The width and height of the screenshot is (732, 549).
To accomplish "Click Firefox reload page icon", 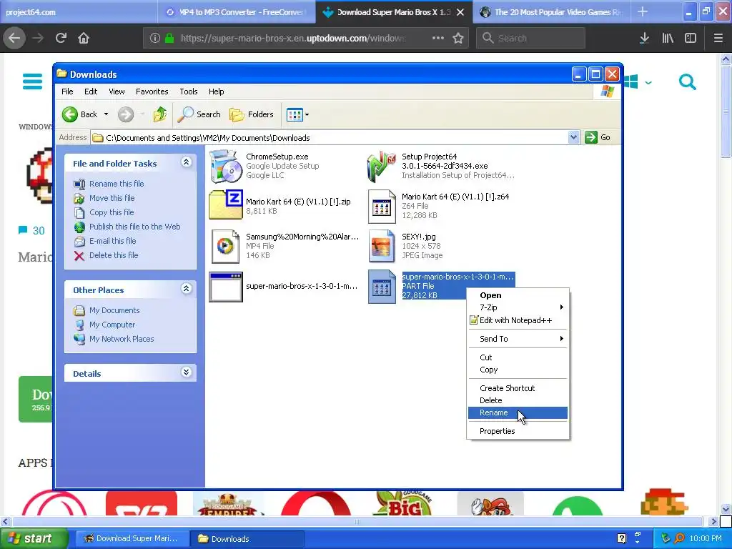I will coord(61,38).
